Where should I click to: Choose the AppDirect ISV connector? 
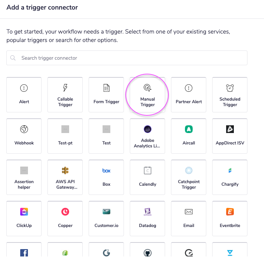point(230,136)
